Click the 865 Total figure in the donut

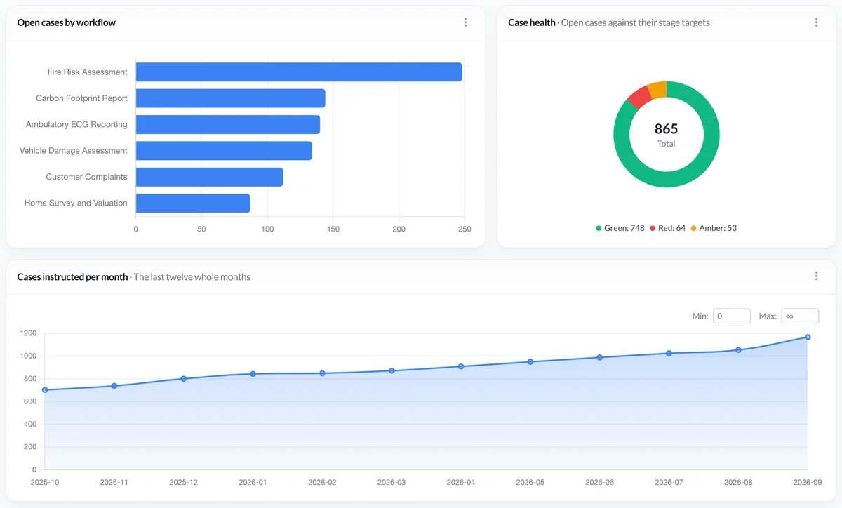[x=667, y=135]
